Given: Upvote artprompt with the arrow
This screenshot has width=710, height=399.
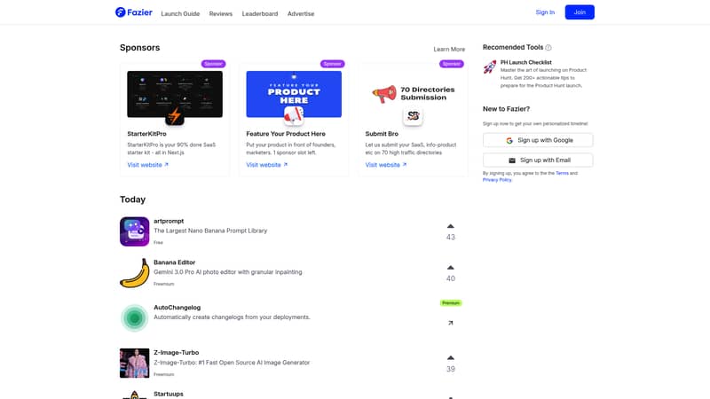Looking at the screenshot, I should [450, 226].
